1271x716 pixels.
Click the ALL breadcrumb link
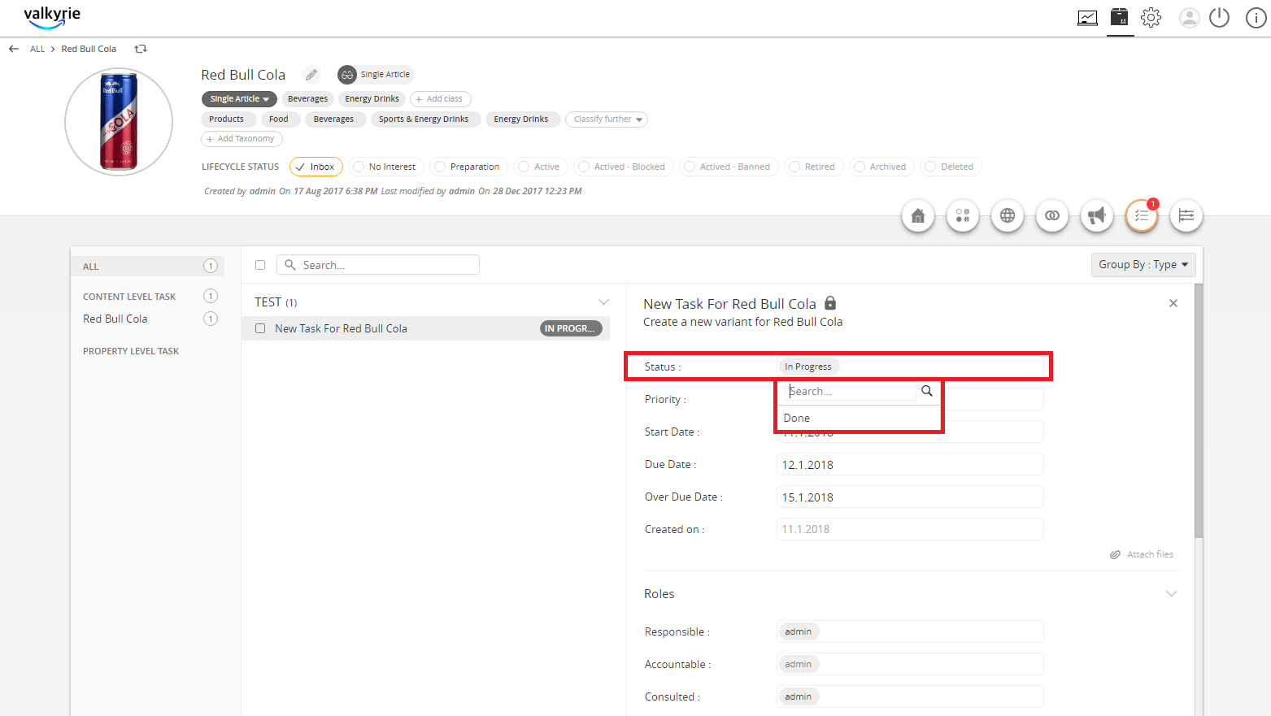(37, 49)
